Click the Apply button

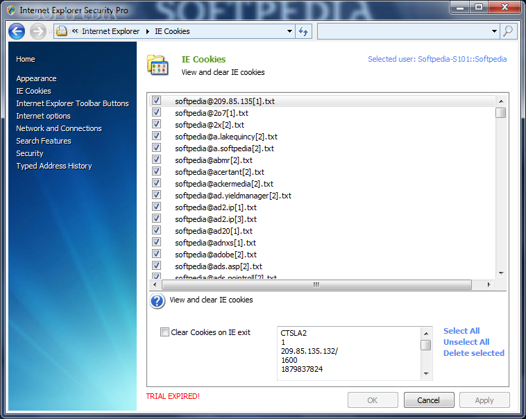click(x=484, y=400)
